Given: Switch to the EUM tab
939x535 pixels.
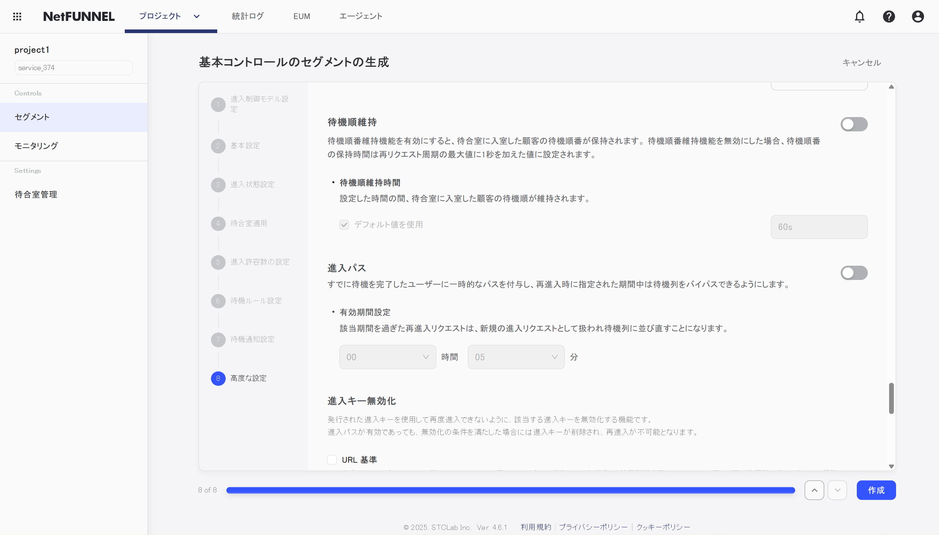Looking at the screenshot, I should [x=302, y=16].
